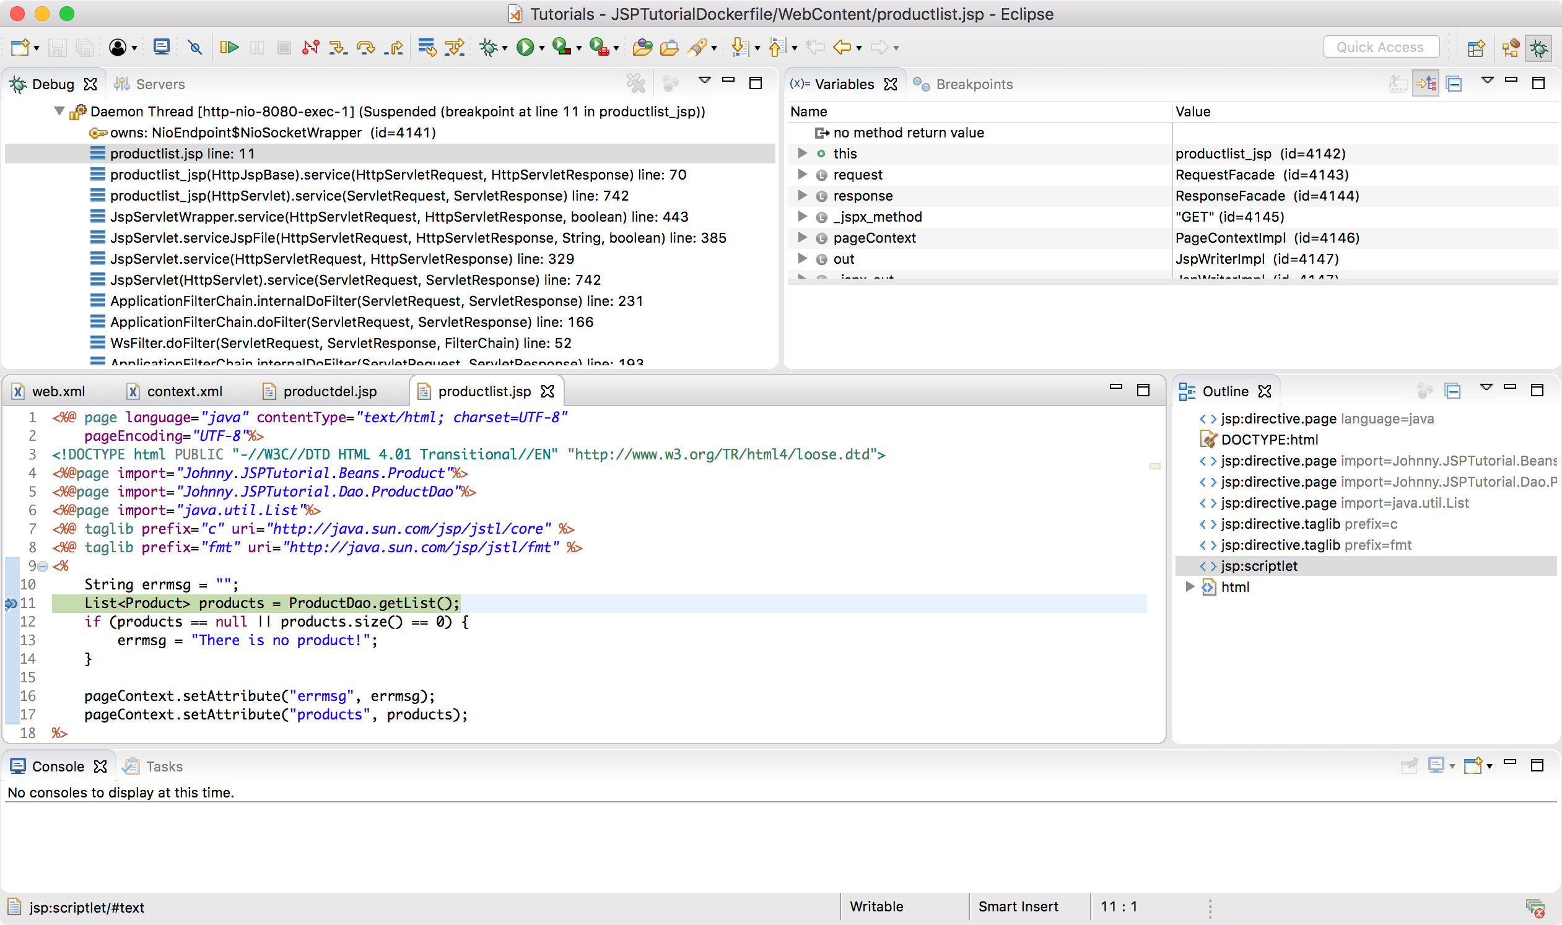Toggle Use Step Filters icon
The image size is (1562, 925).
pos(455,48)
